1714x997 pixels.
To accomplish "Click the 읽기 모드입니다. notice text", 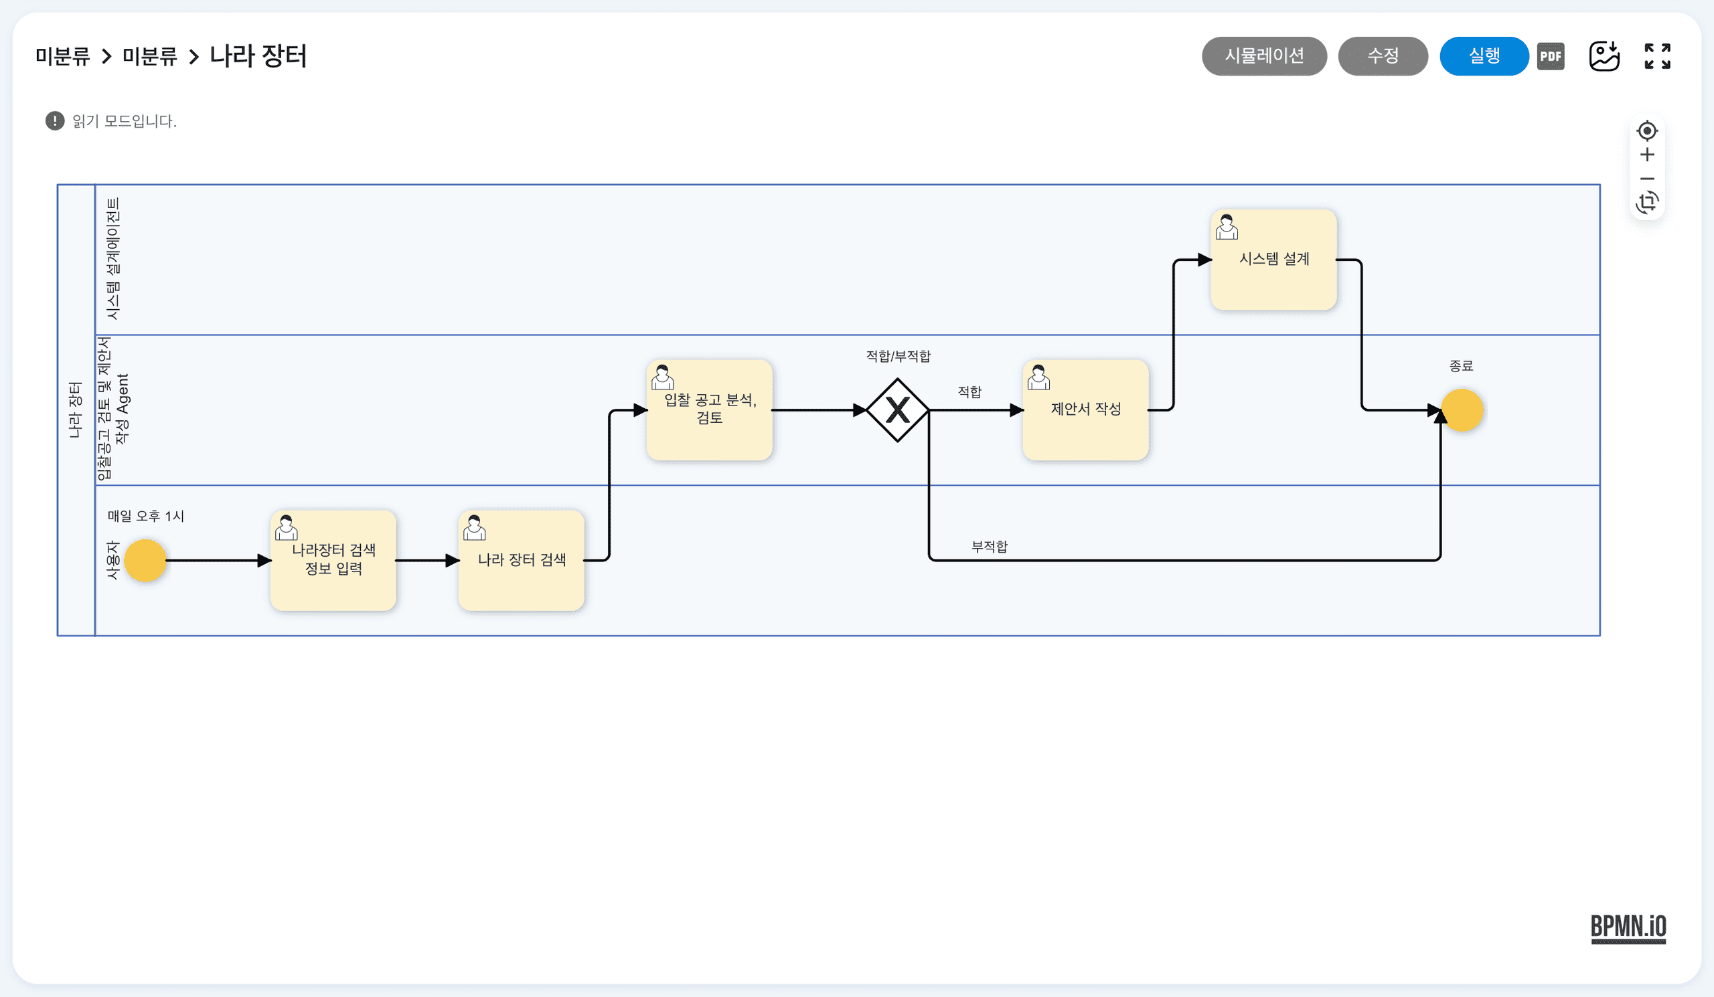I will 125,121.
